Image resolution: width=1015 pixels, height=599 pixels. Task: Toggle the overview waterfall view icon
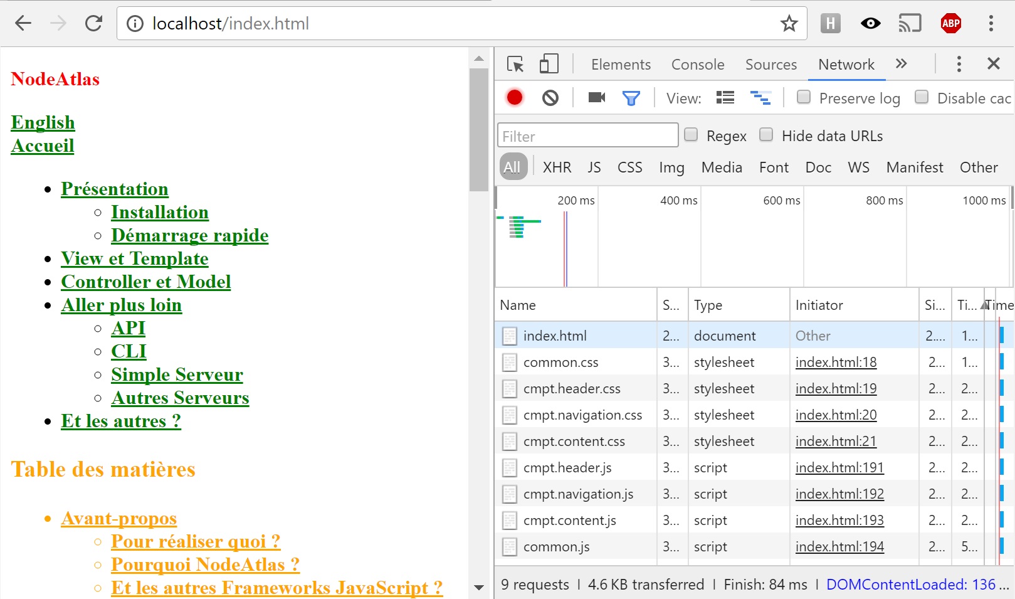point(760,98)
